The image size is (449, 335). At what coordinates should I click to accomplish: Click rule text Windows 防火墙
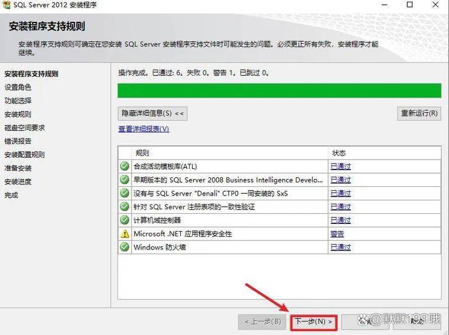click(x=160, y=247)
